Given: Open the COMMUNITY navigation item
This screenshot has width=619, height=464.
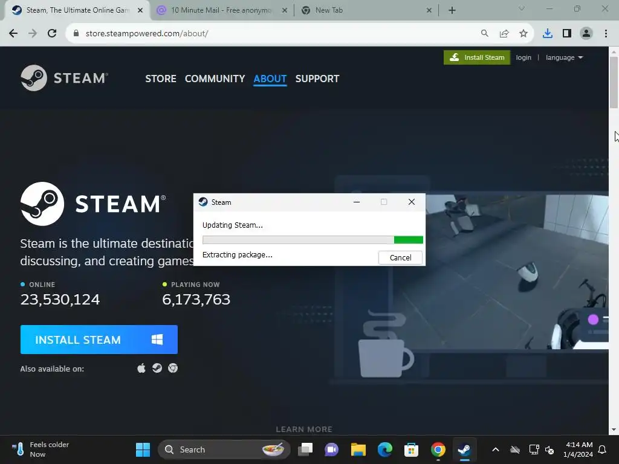Looking at the screenshot, I should (x=215, y=79).
